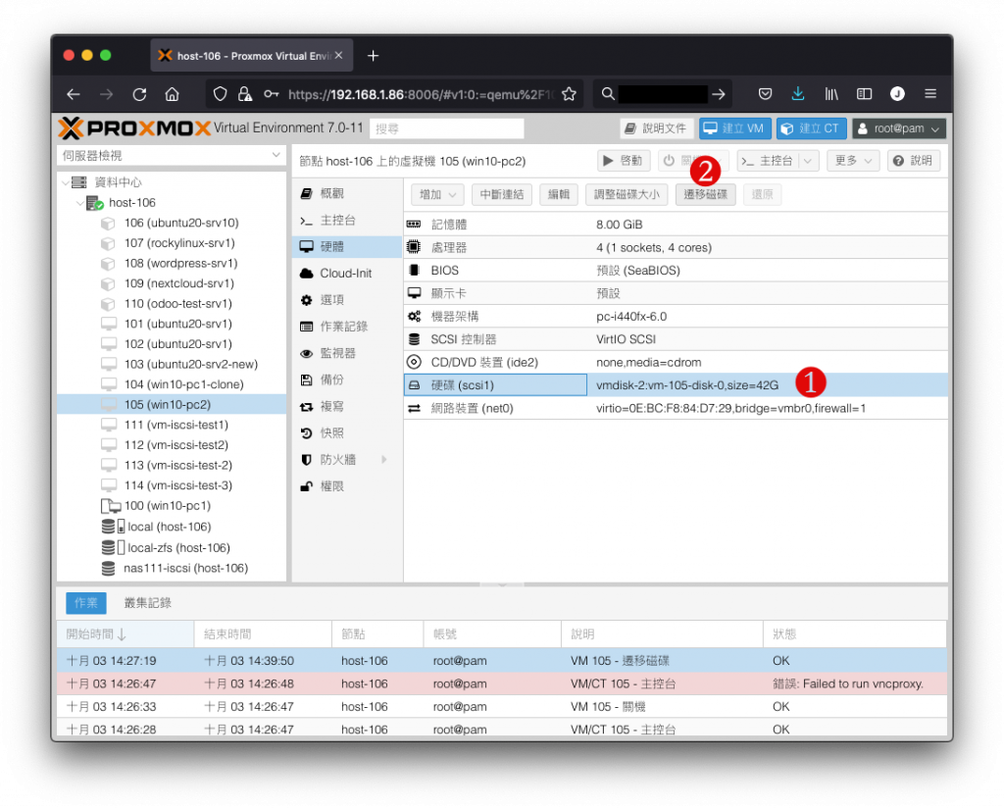Viewport: 1004px width, 809px height.
Task: Switch to 叢集記錄 cluster log tab
Action: (147, 603)
